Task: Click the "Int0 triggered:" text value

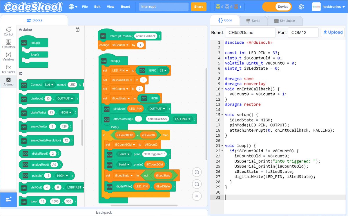Action: pyautogui.click(x=154, y=154)
